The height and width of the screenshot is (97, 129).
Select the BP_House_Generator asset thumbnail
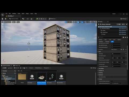click(42, 79)
